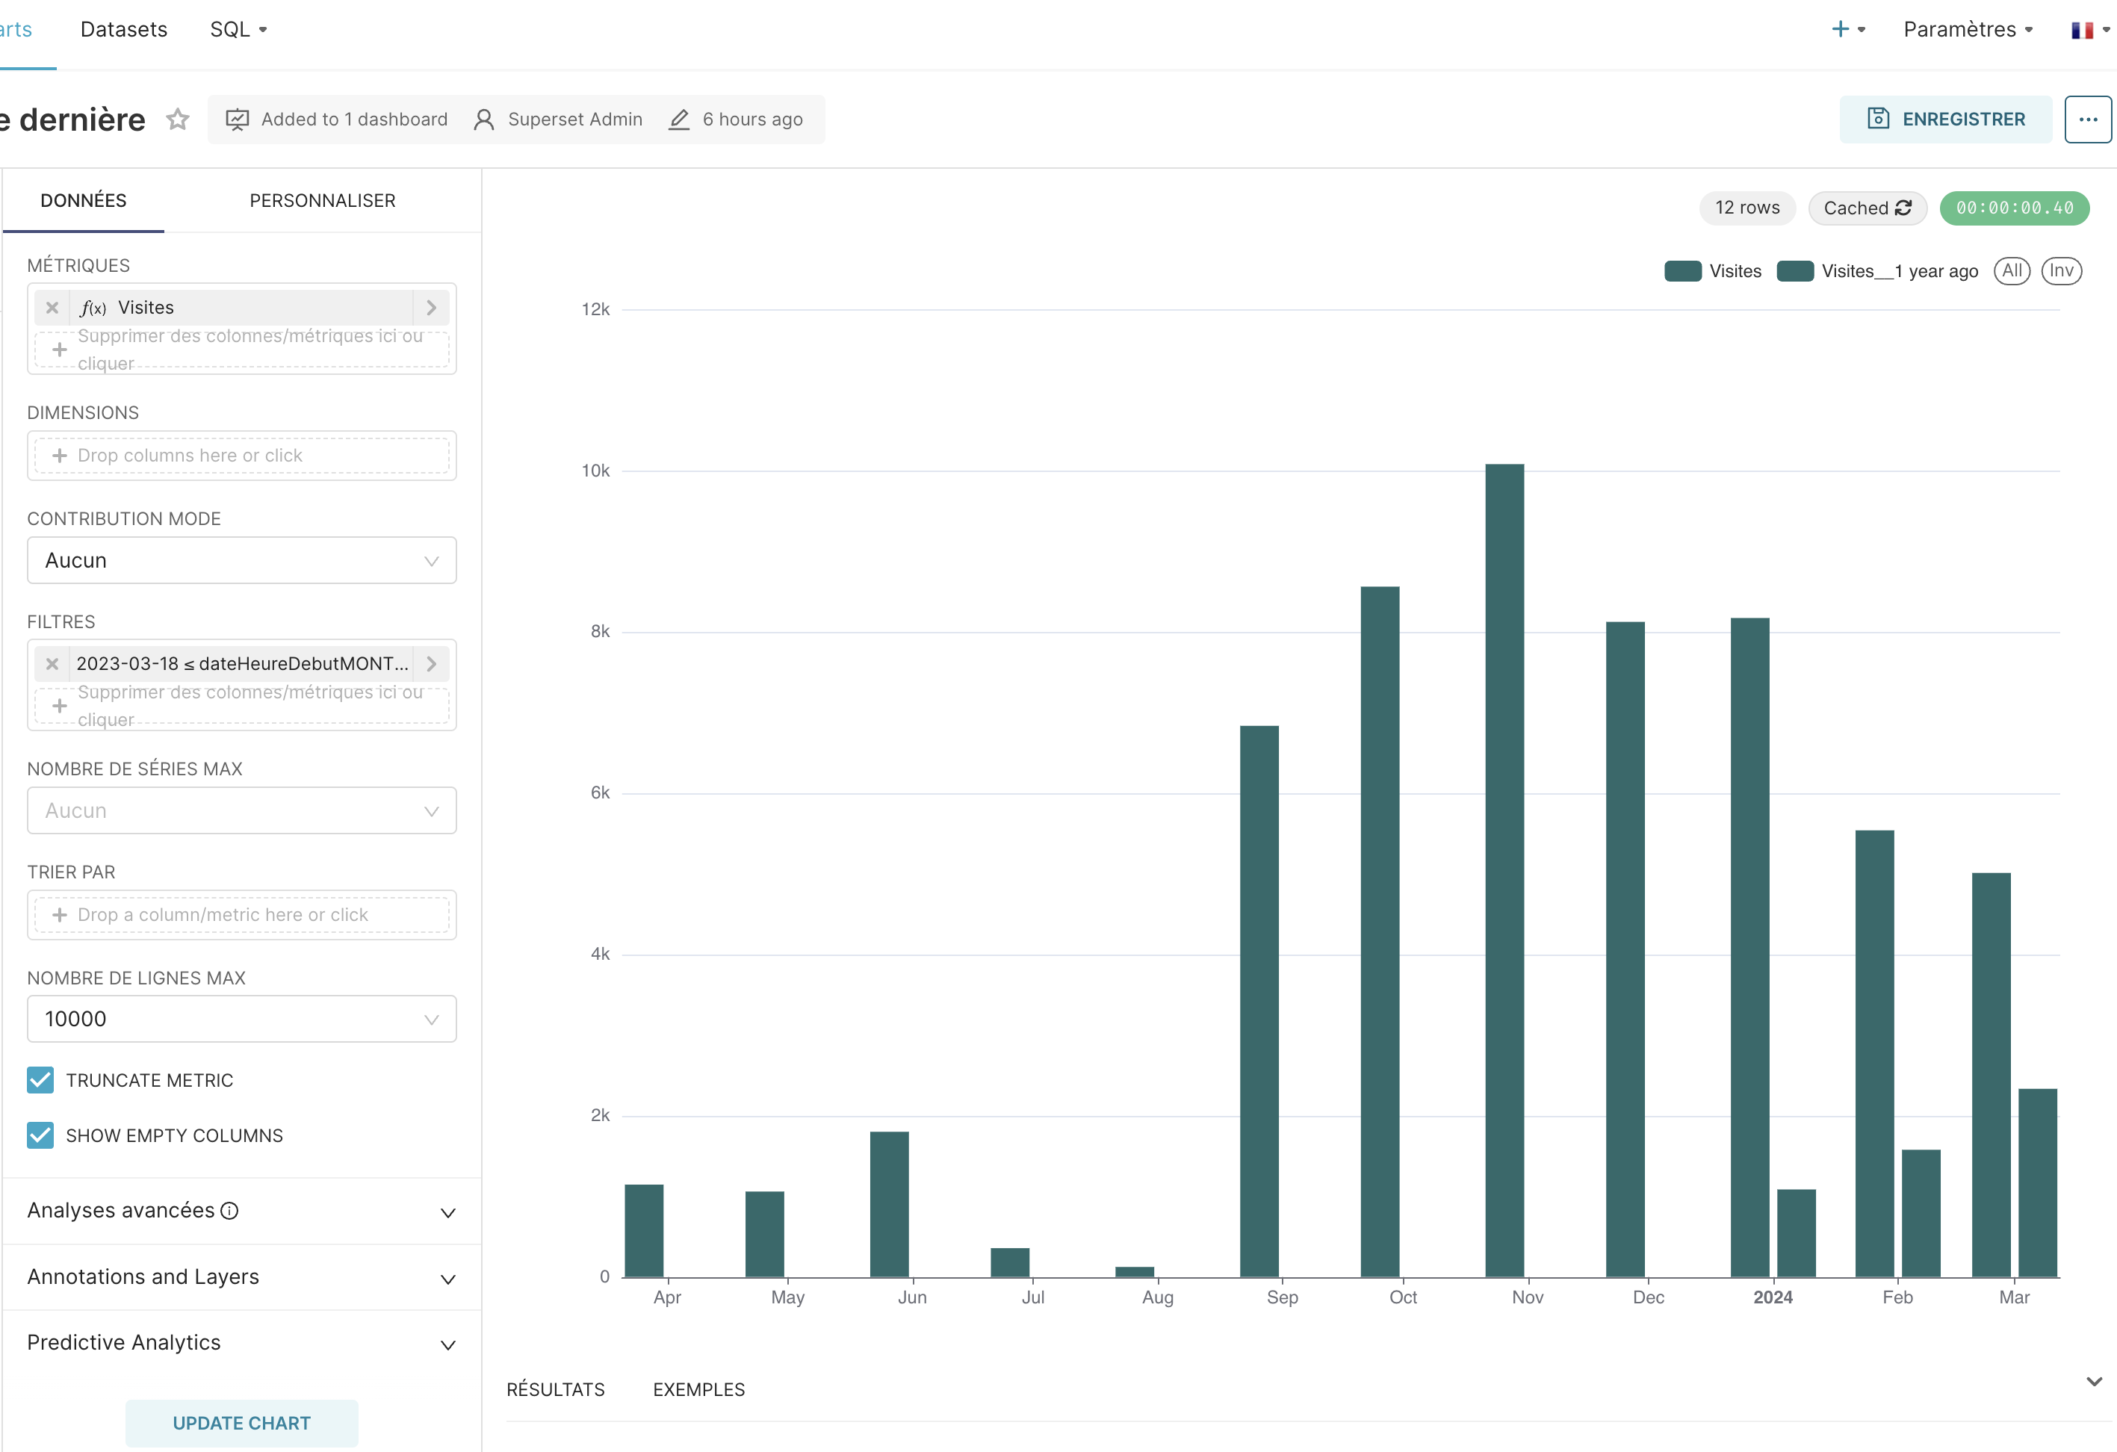Open the French flag language selector

(2089, 30)
